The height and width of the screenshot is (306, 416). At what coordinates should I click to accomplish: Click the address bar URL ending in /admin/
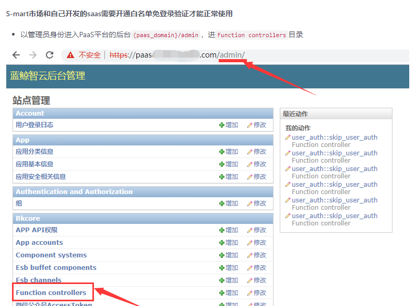(x=177, y=55)
